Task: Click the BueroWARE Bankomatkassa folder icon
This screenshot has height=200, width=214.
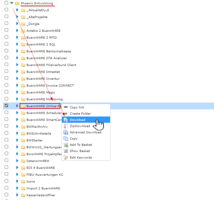Action: pos(23,51)
